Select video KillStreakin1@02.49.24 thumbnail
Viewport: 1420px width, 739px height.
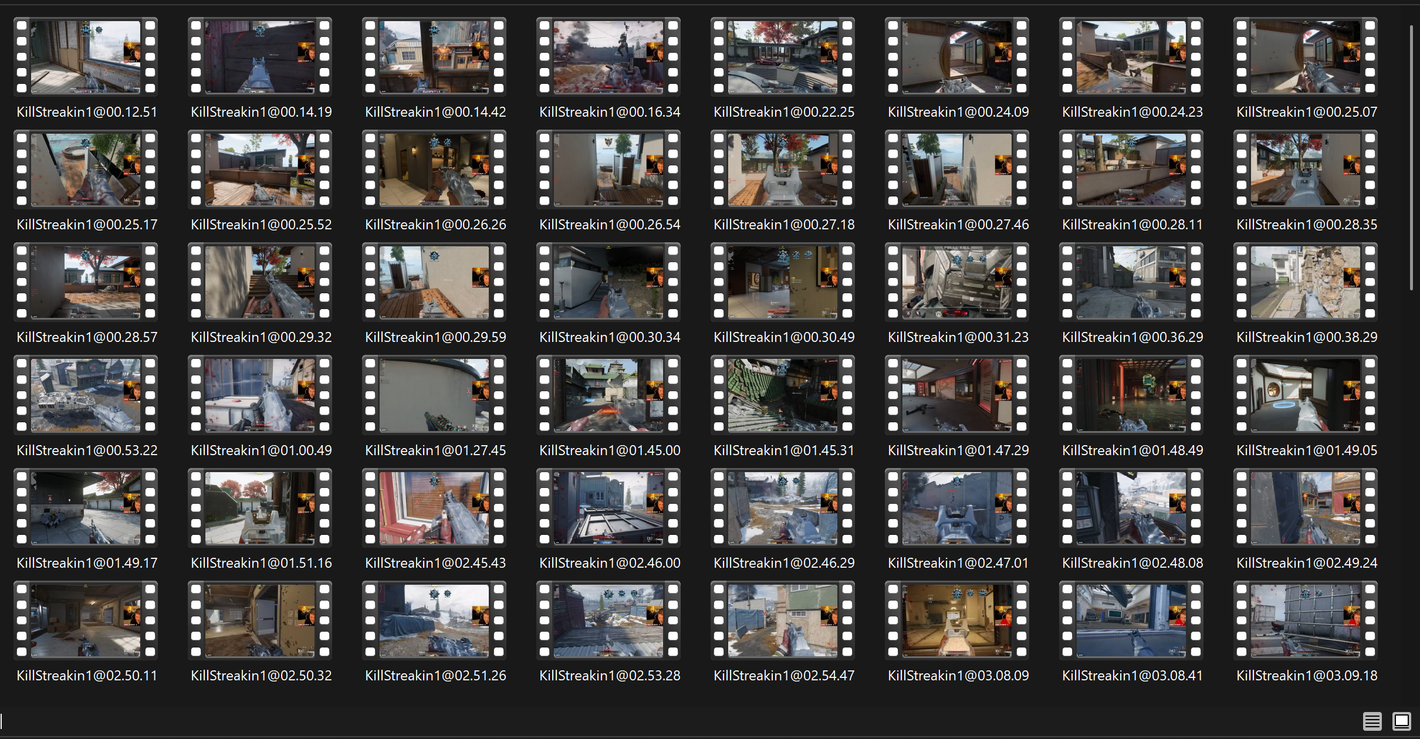coord(1306,508)
